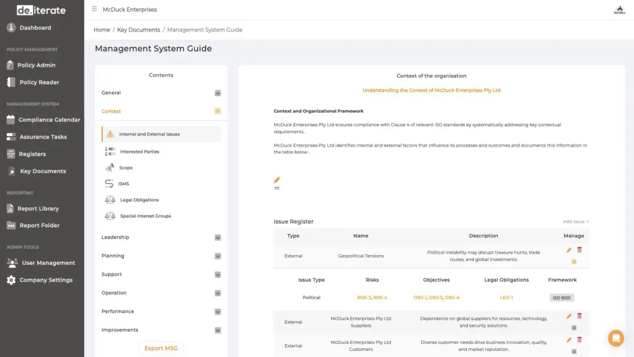Delete the McDuck Enterprises Customers issue
Viewport: 634px width, 357px height.
point(580,340)
